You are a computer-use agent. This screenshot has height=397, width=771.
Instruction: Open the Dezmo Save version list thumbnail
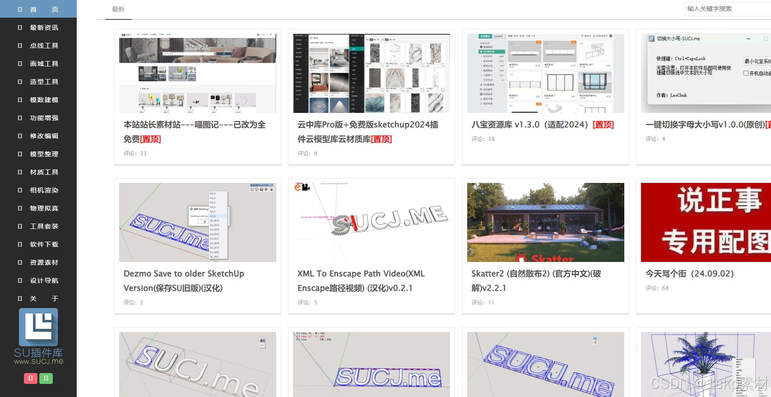coord(198,222)
